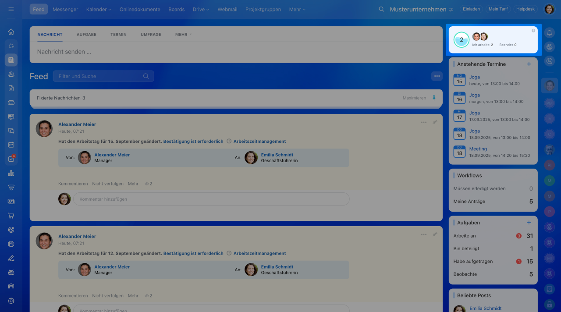Open Mehr under the 15. September post
The height and width of the screenshot is (312, 561).
133,184
